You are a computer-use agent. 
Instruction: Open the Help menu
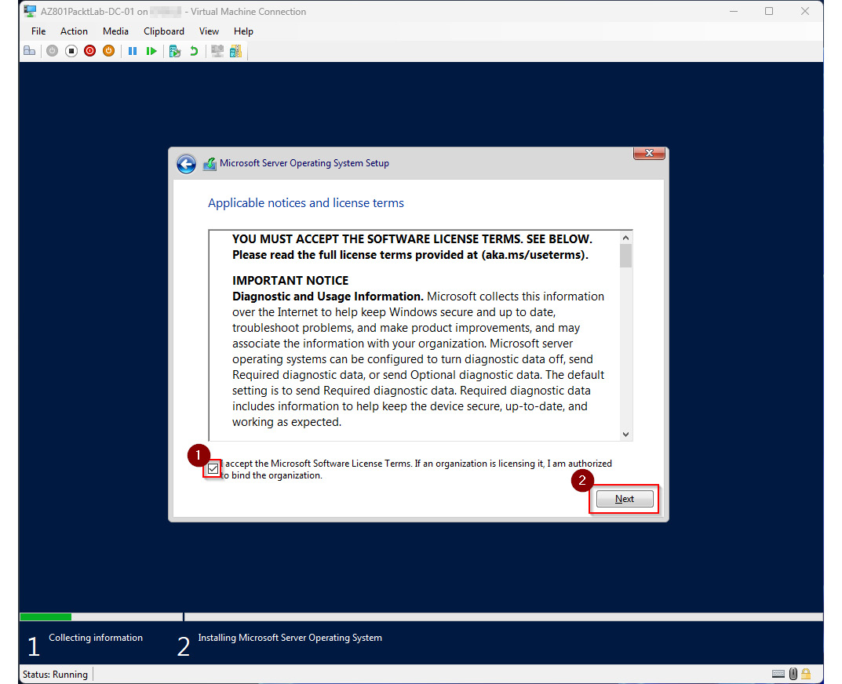point(243,31)
